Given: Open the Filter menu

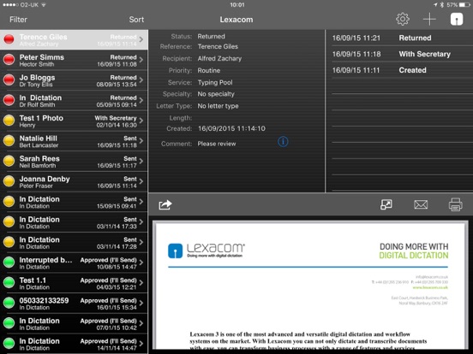Looking at the screenshot, I should (x=18, y=20).
